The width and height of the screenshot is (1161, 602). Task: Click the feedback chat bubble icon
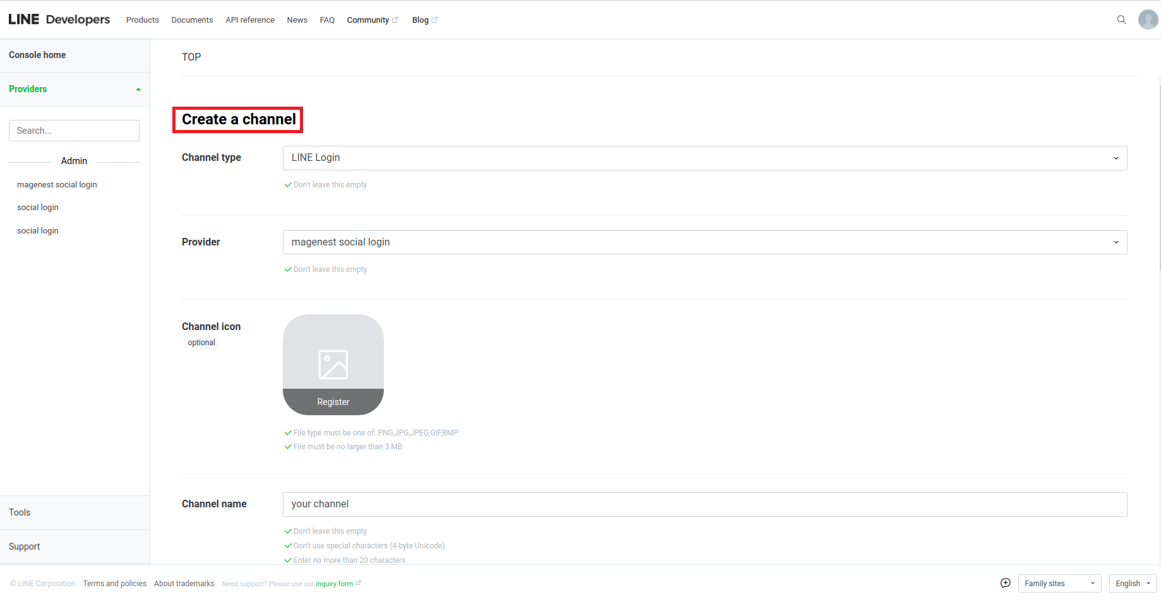coord(1006,583)
